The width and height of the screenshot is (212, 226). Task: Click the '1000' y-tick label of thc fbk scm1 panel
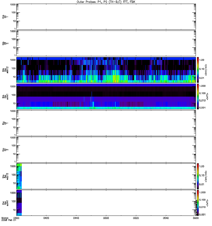pyautogui.click(x=13, y=193)
